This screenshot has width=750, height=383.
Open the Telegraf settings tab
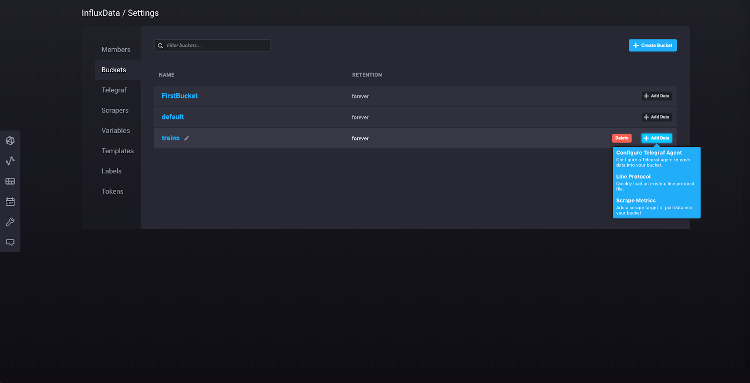point(114,90)
